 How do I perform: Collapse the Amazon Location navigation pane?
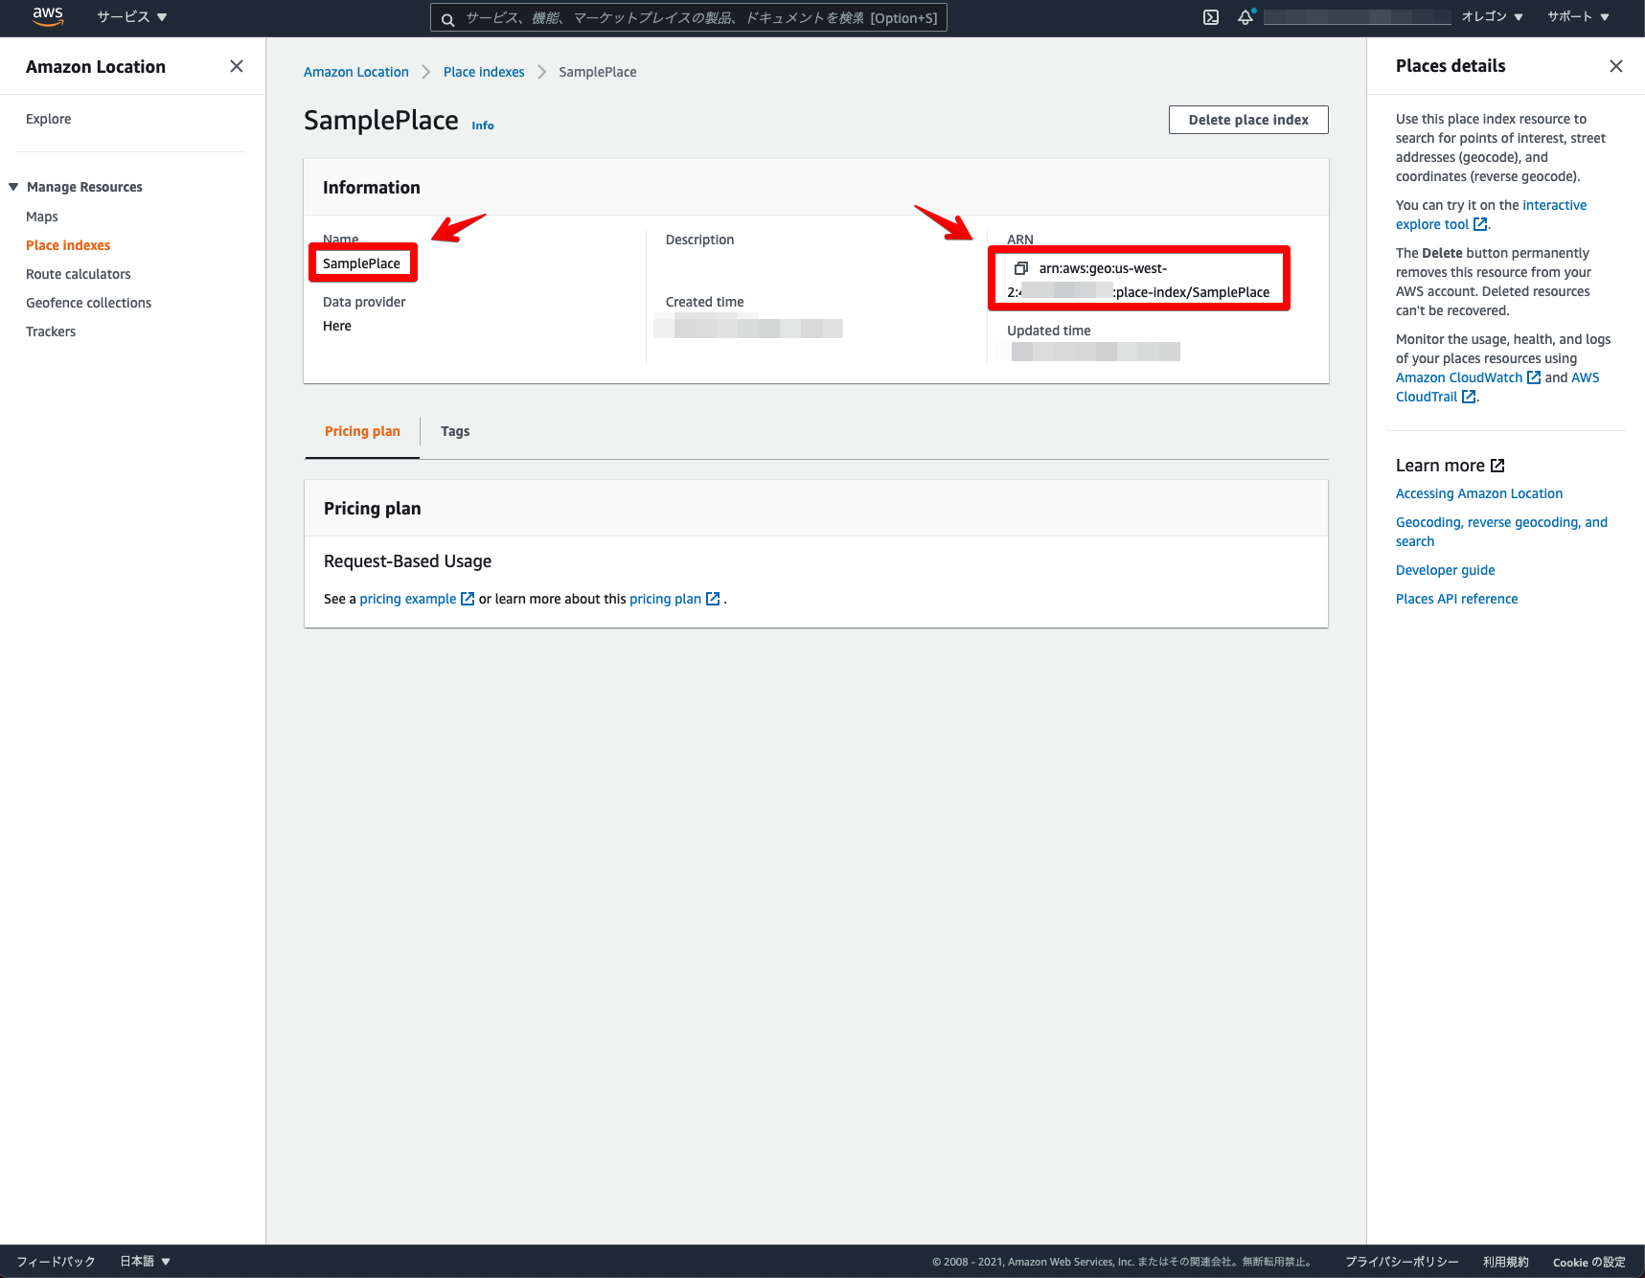tap(236, 65)
